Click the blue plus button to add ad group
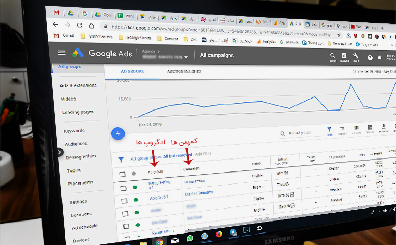Image resolution: width=396 pixels, height=245 pixels. click(x=118, y=133)
